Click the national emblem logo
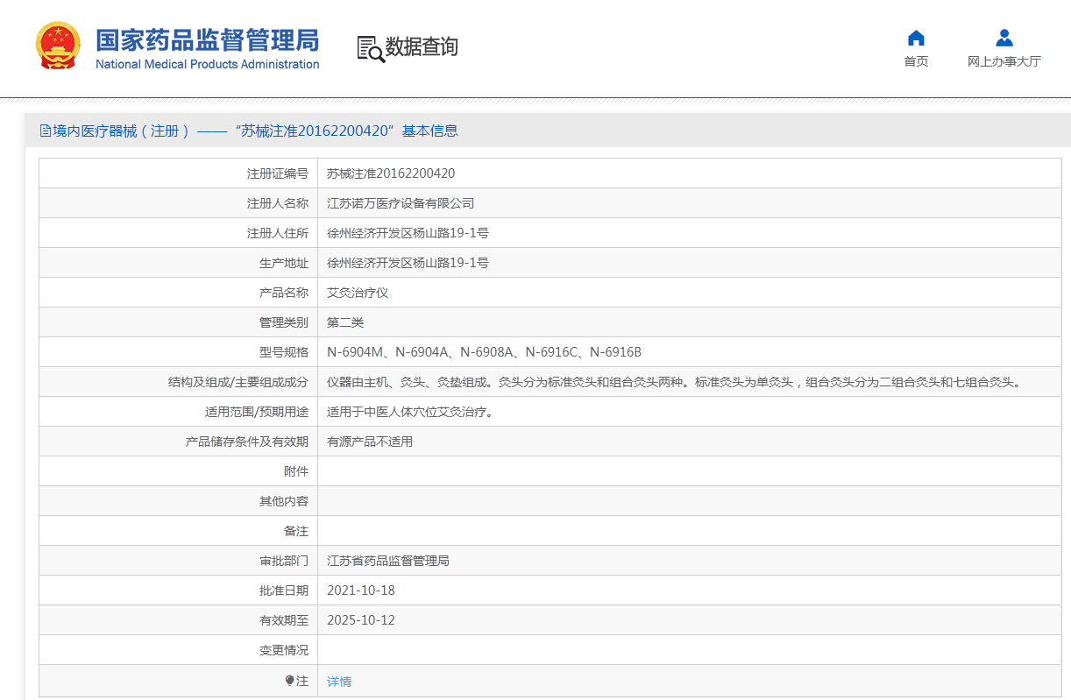This screenshot has height=700, width=1071. click(x=58, y=46)
